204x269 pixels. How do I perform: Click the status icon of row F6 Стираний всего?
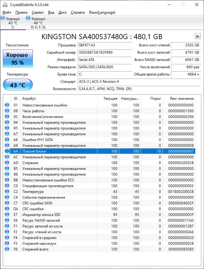[x=7, y=249]
